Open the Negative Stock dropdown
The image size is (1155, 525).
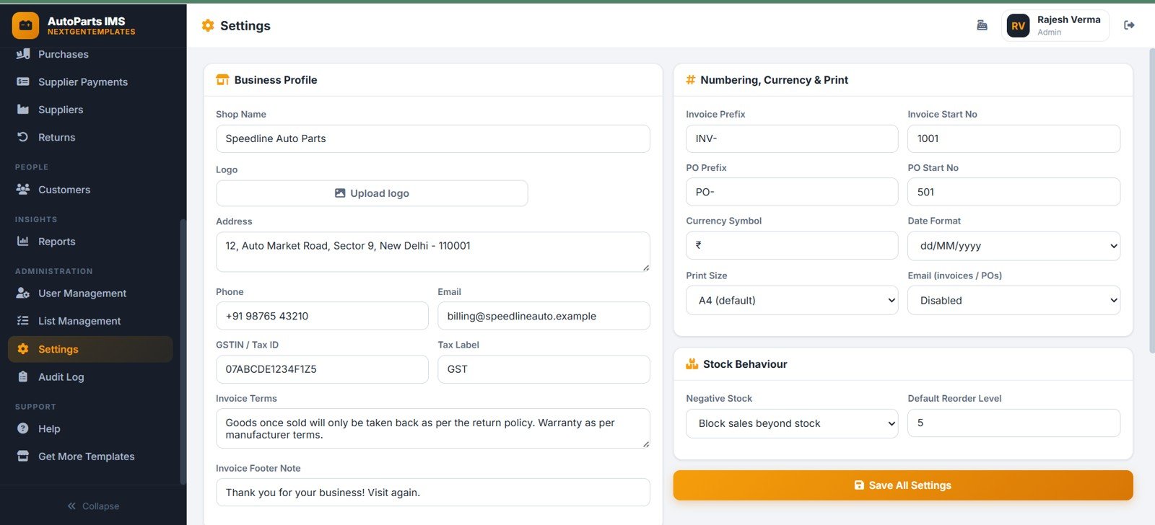(792, 423)
